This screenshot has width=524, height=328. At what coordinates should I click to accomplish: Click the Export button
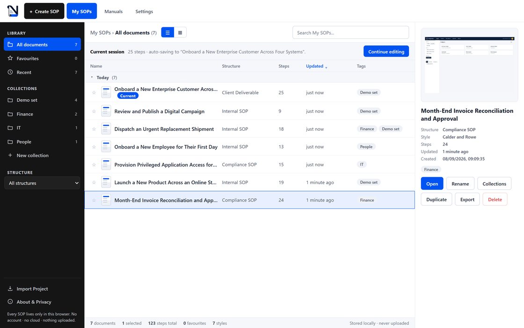click(467, 200)
